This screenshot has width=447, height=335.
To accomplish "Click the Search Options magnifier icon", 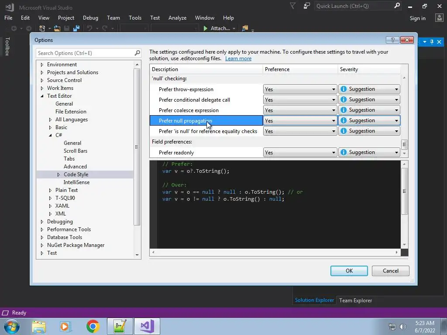I will pos(138,53).
